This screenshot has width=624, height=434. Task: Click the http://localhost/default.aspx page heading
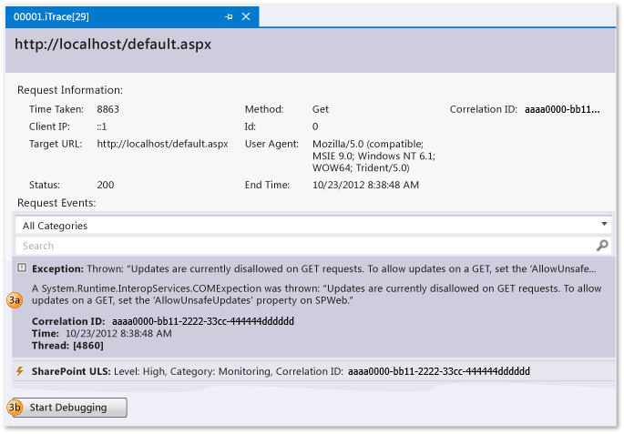click(114, 45)
